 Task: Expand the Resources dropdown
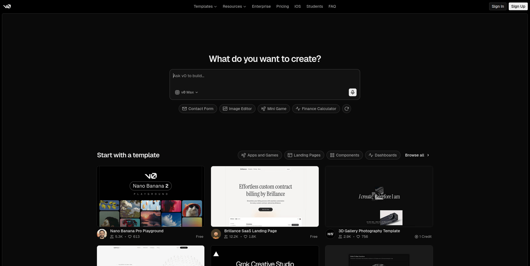coord(234,6)
